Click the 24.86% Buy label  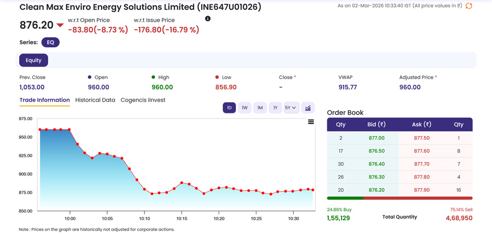[339, 209]
